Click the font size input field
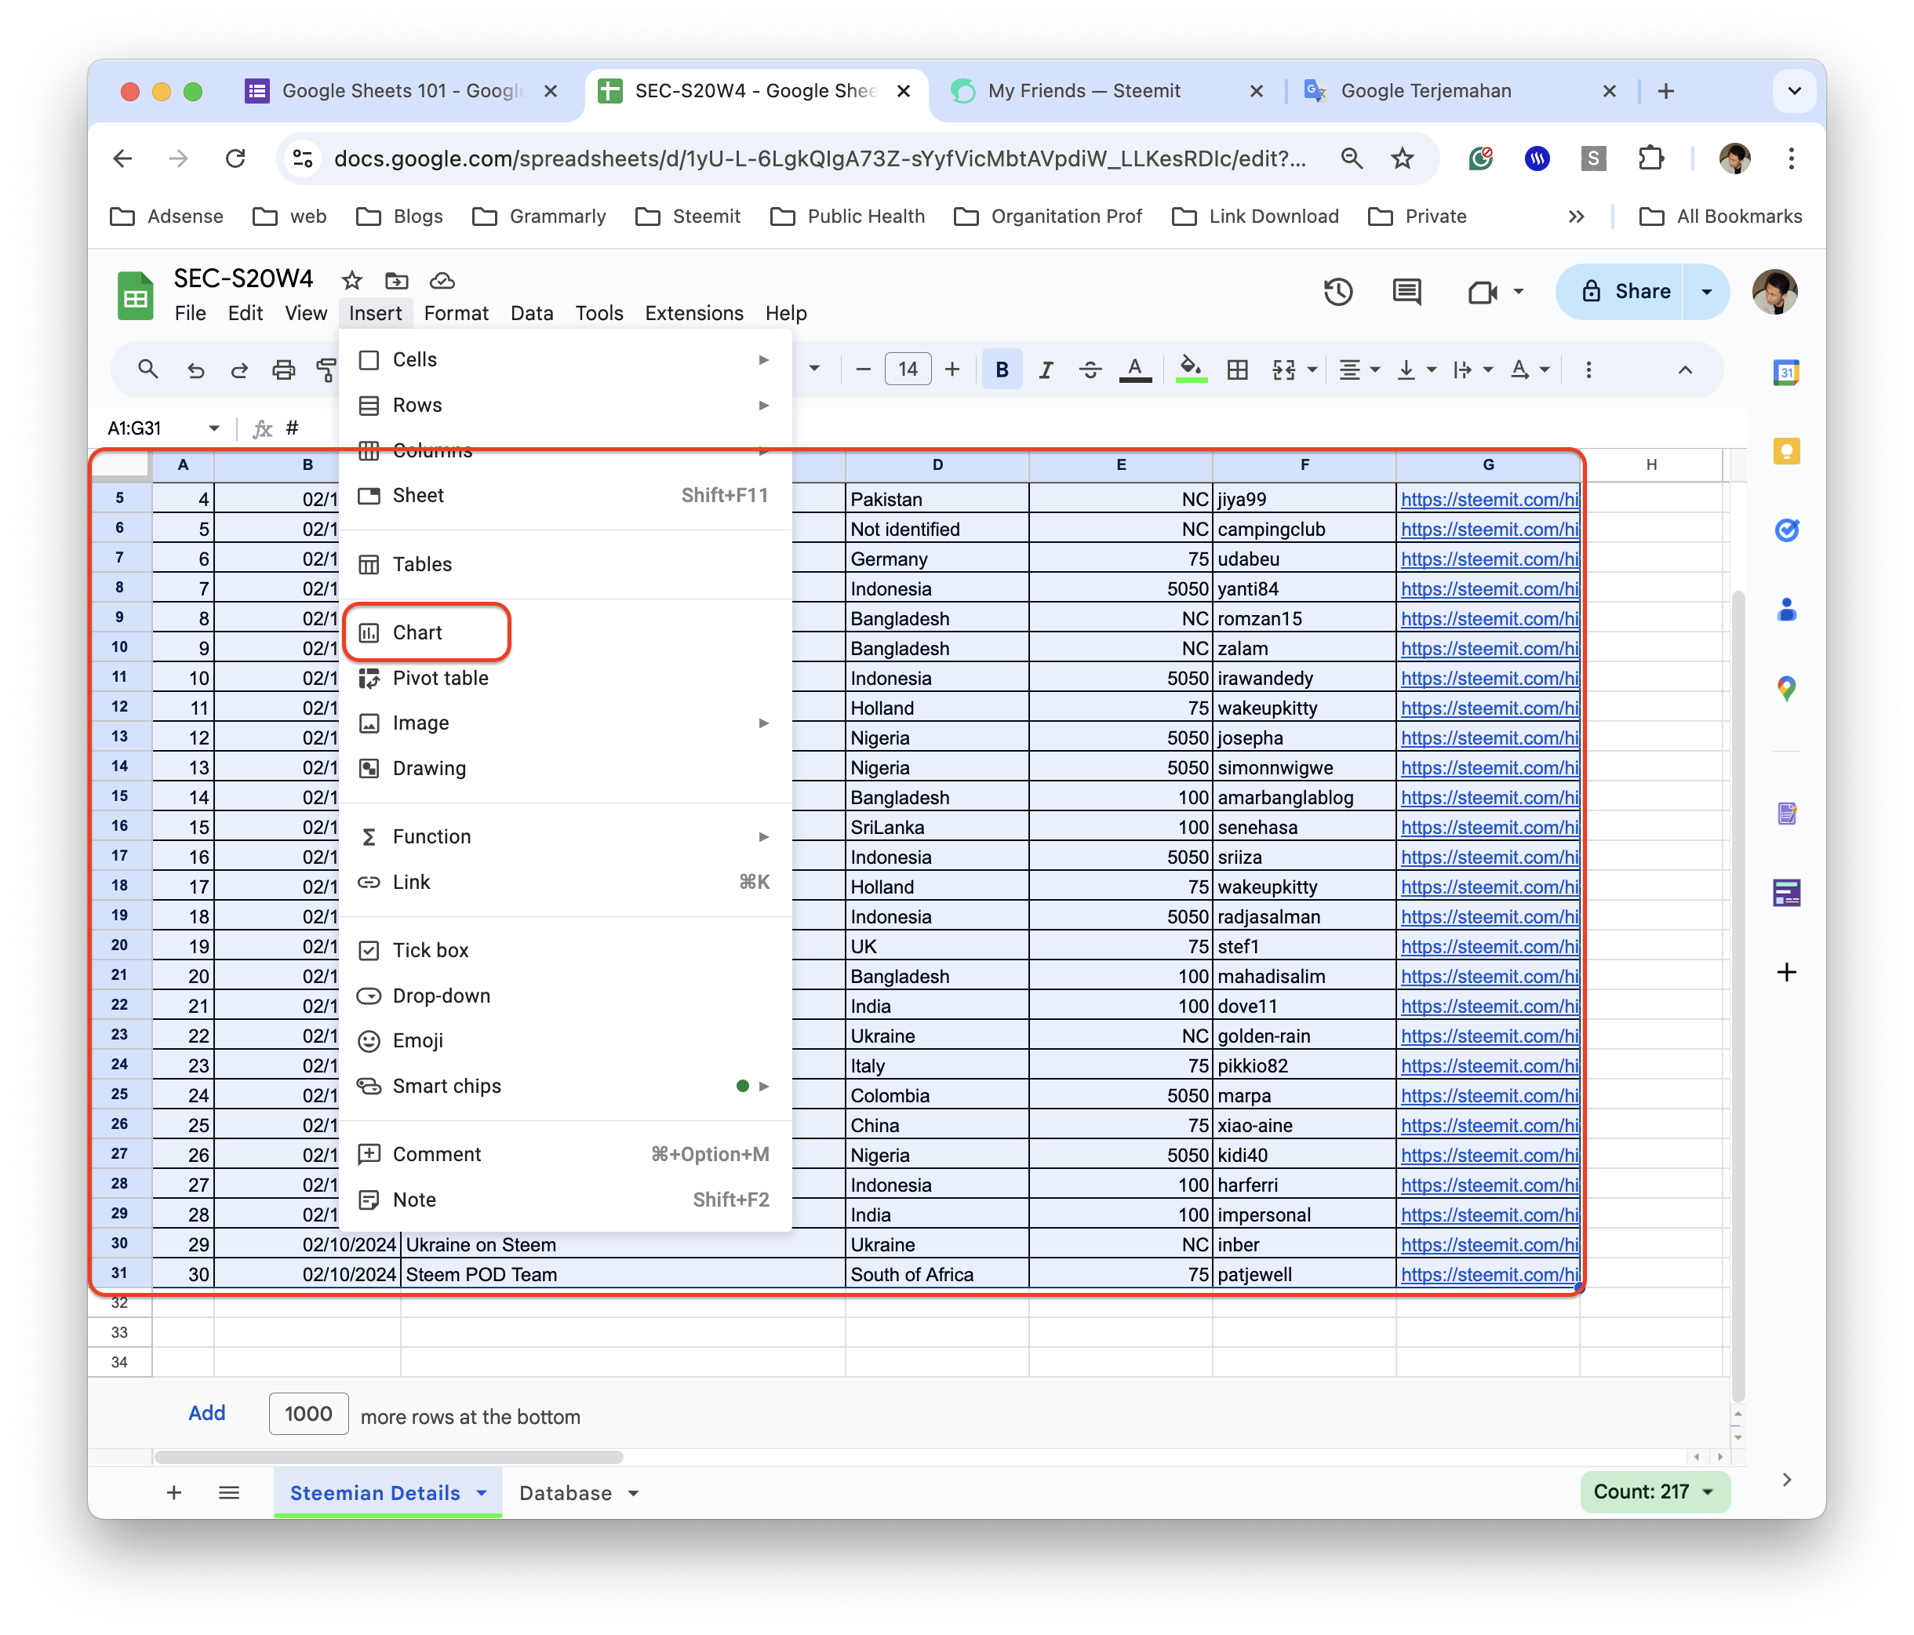 click(x=907, y=370)
